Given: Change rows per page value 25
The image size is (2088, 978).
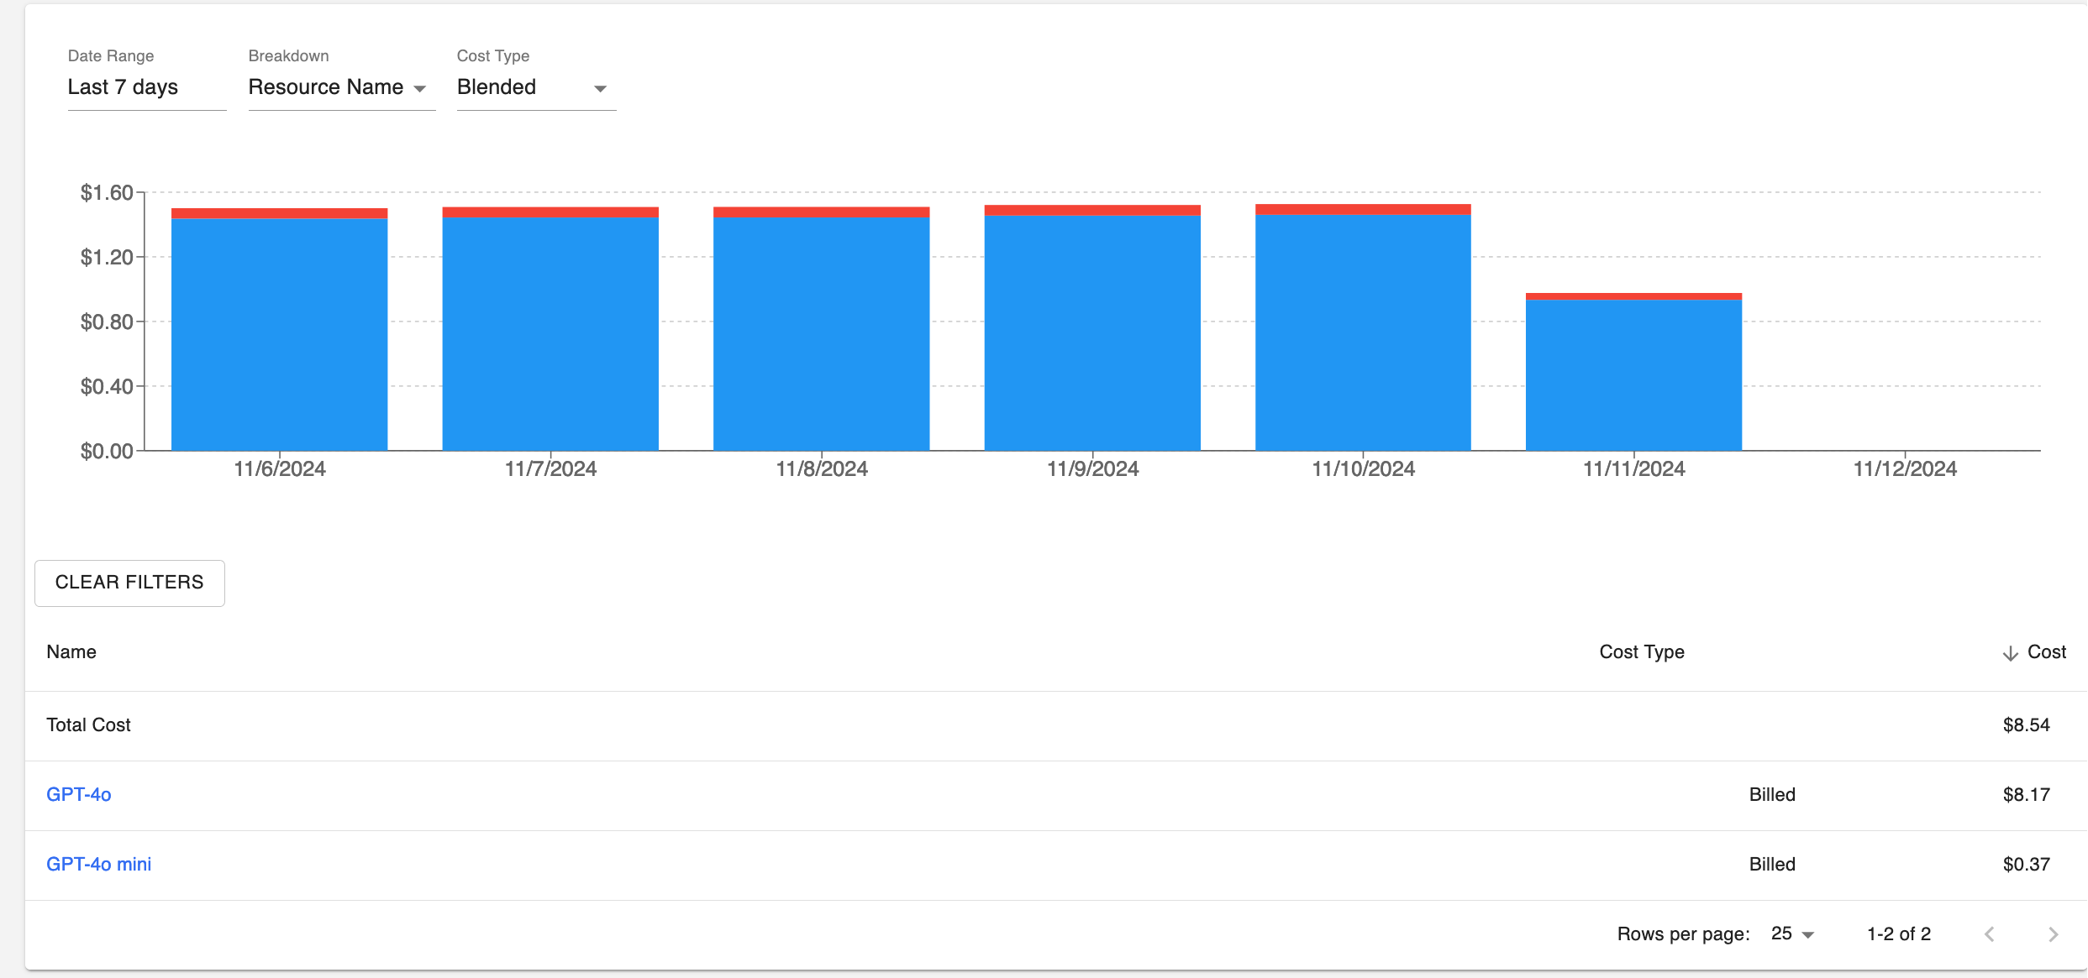Looking at the screenshot, I should tap(1781, 934).
